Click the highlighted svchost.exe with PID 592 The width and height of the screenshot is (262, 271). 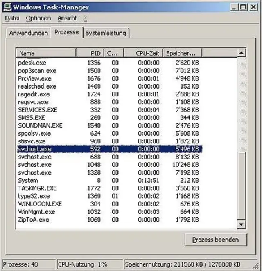coord(110,149)
